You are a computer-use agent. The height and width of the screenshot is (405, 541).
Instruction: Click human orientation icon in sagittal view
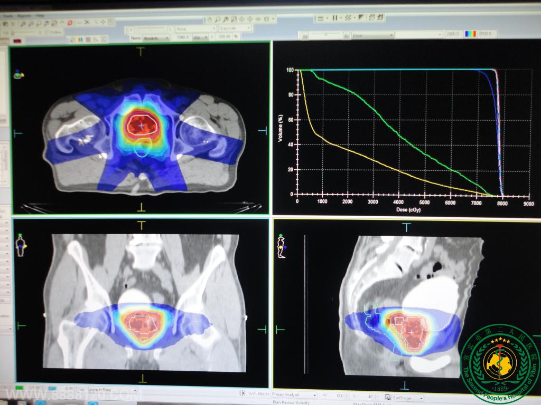283,246
